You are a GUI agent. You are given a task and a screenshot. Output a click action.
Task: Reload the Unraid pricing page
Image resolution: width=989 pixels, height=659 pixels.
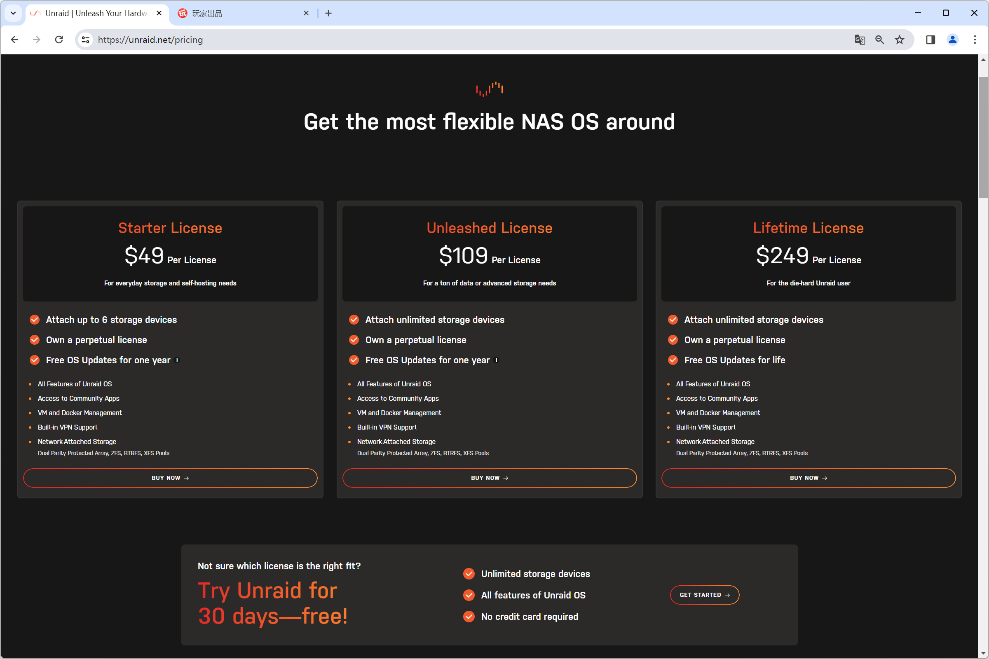(59, 40)
